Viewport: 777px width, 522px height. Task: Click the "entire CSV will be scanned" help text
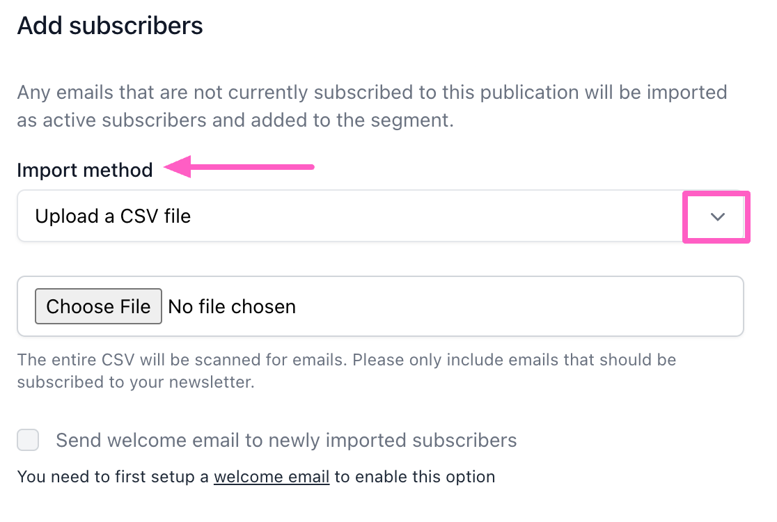coord(346,360)
